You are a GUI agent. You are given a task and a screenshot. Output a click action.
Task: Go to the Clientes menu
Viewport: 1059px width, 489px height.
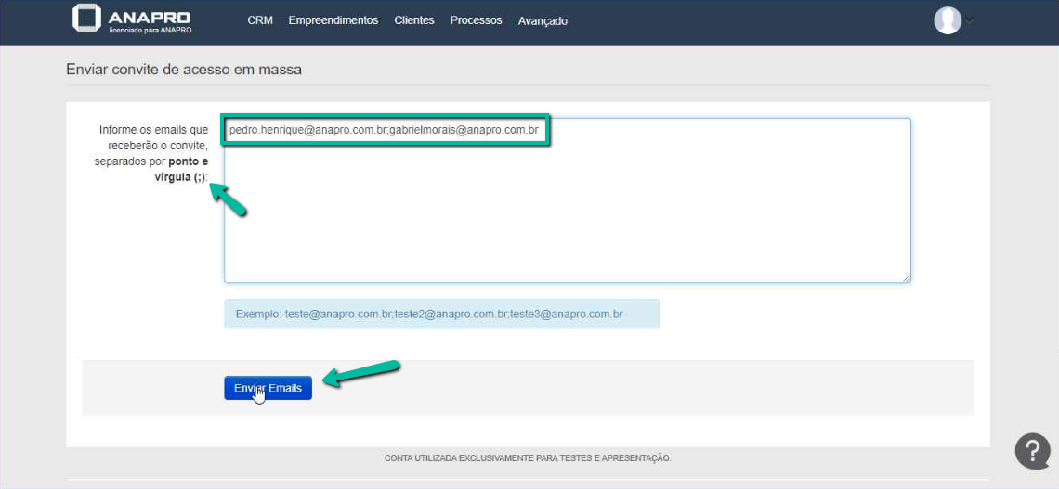[414, 20]
